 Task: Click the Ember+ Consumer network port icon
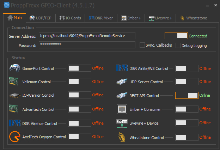122,109
